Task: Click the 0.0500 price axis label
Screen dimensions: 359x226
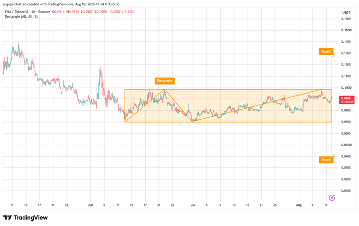Action: [346, 145]
